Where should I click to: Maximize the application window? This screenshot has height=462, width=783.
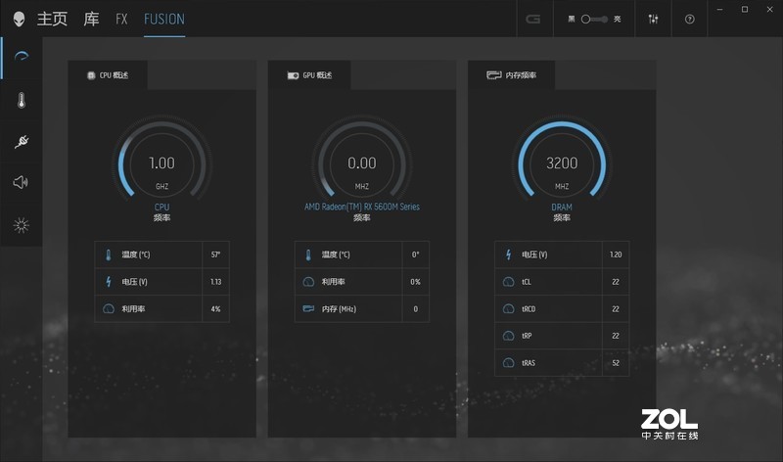pos(745,10)
